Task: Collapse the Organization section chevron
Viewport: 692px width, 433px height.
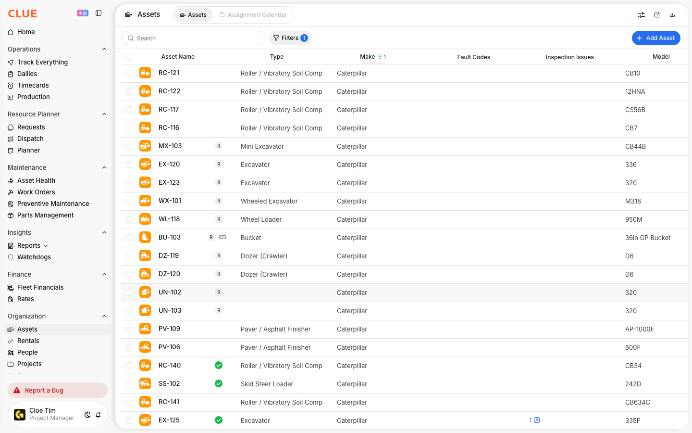Action: (x=104, y=316)
